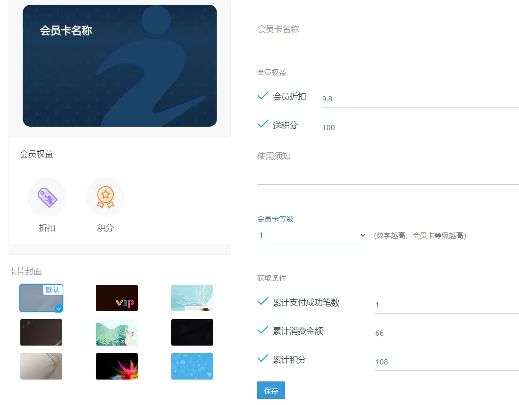
Task: Click the 会员卡名称 input field
Action: 387,29
